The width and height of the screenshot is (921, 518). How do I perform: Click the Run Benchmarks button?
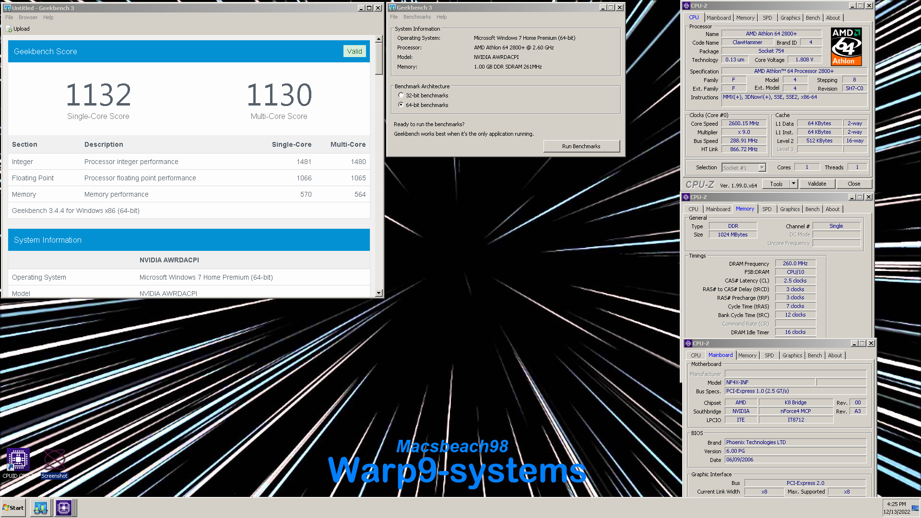[581, 146]
